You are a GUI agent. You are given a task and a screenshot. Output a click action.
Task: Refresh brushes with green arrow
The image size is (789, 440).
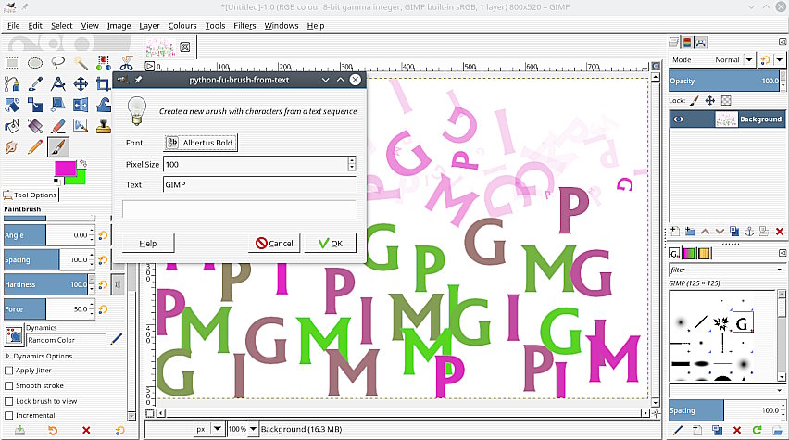click(757, 430)
